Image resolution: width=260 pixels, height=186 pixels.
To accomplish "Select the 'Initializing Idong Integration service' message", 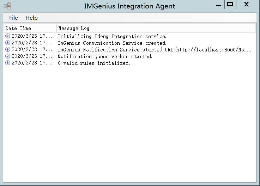I will (x=112, y=36).
